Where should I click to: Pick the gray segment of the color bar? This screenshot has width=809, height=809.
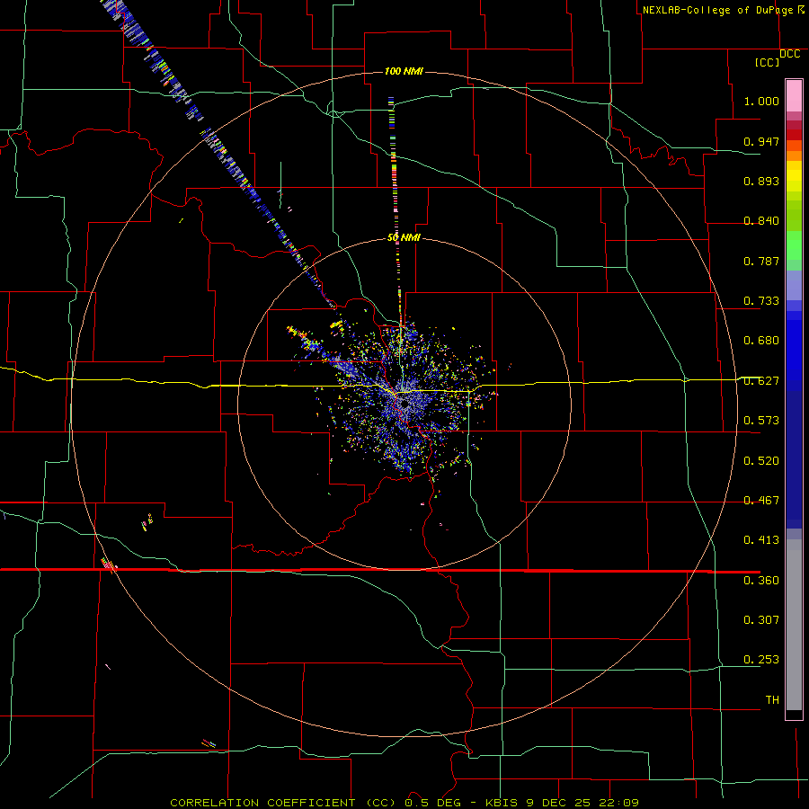(794, 625)
